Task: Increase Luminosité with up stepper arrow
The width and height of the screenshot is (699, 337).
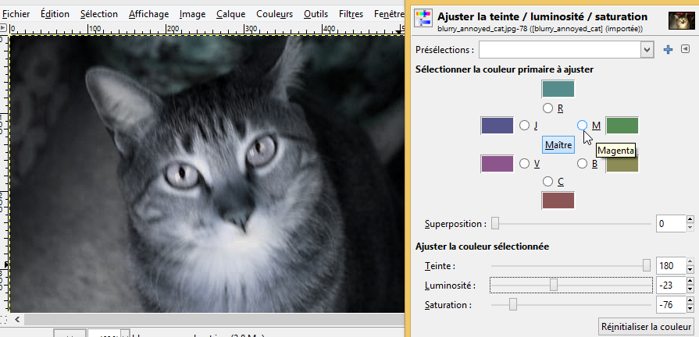Action: coord(690,281)
